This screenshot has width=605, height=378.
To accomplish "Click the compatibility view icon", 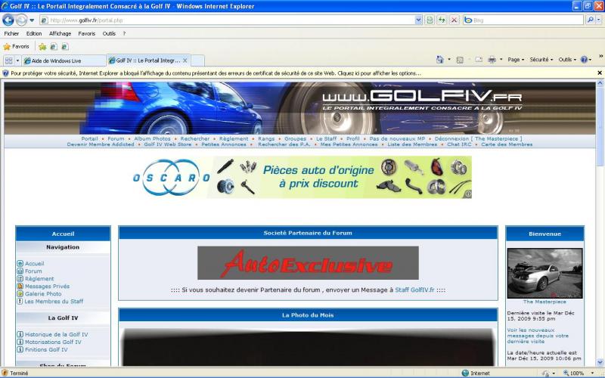I will point(430,20).
